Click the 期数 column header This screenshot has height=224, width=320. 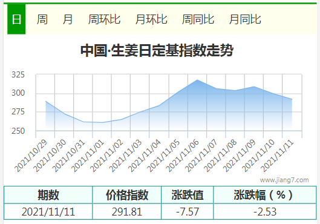(x=48, y=195)
